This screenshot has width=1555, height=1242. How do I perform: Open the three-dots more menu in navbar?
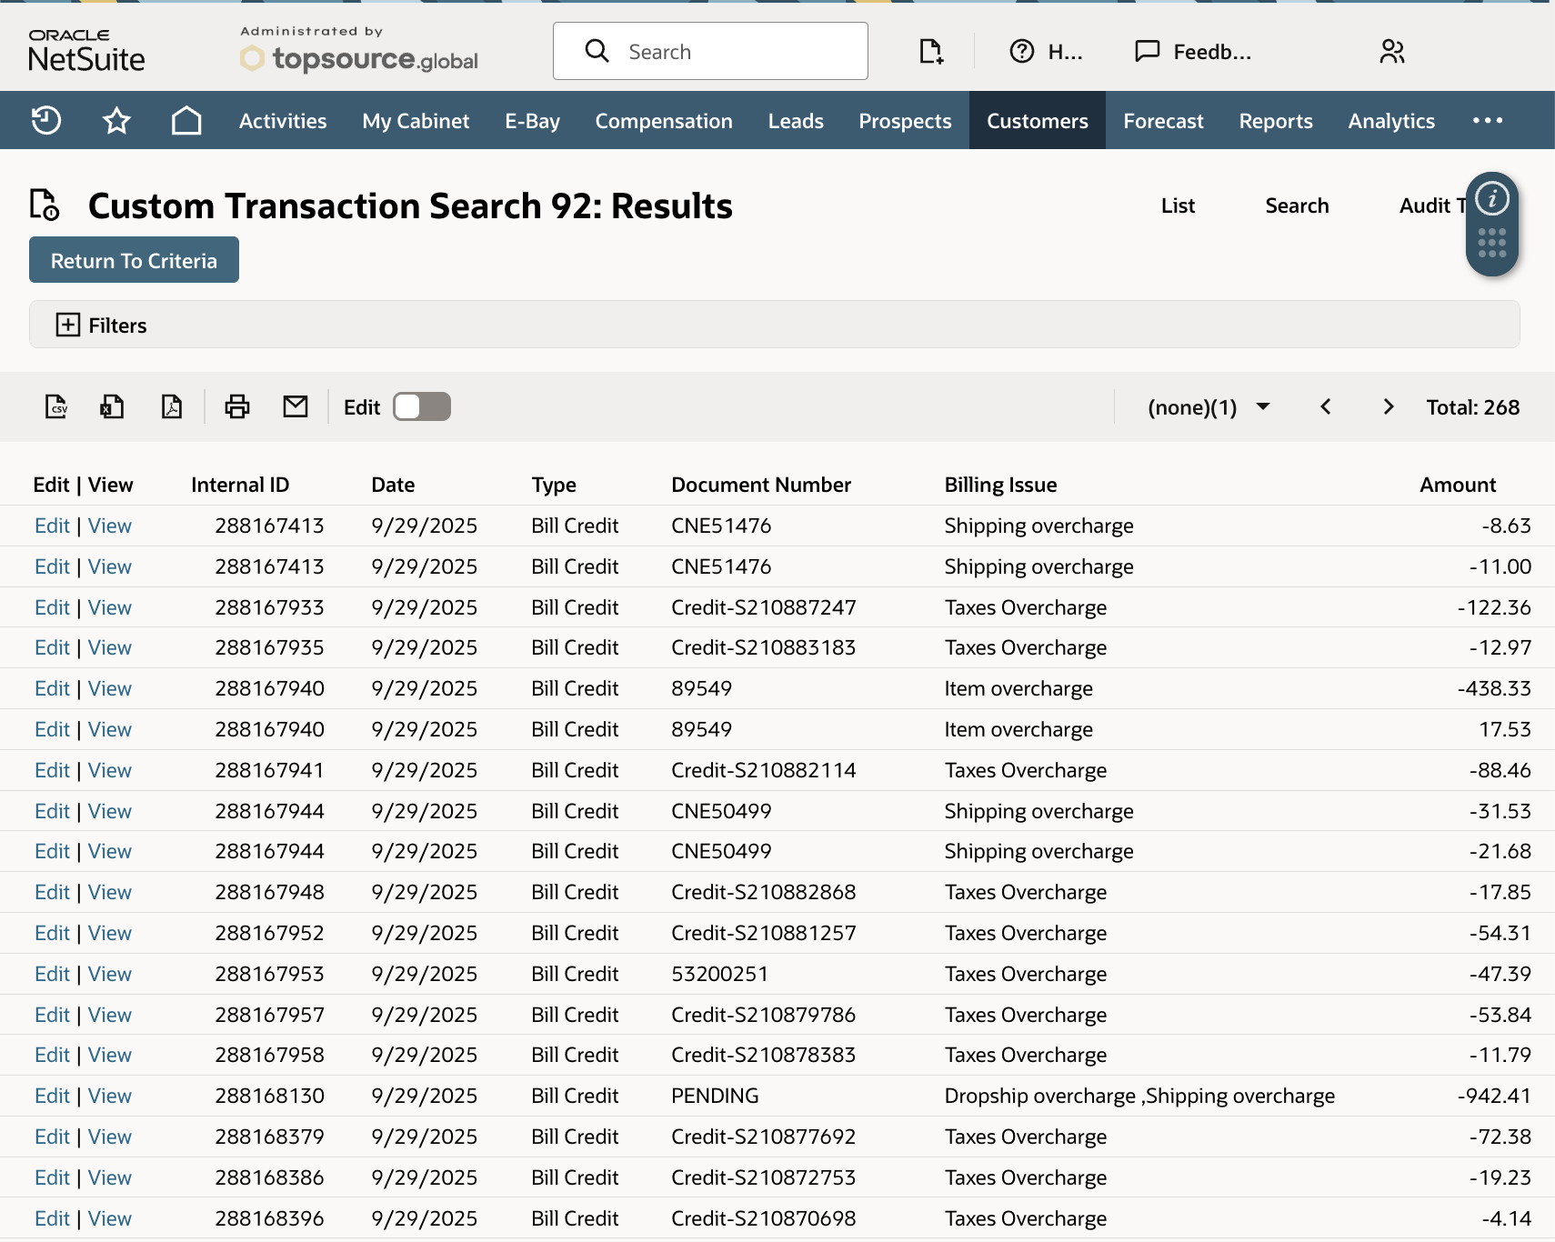click(x=1488, y=120)
